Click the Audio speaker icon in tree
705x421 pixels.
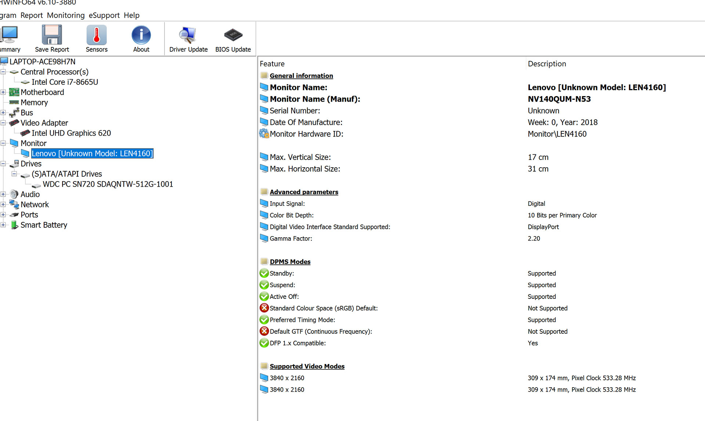coord(14,194)
